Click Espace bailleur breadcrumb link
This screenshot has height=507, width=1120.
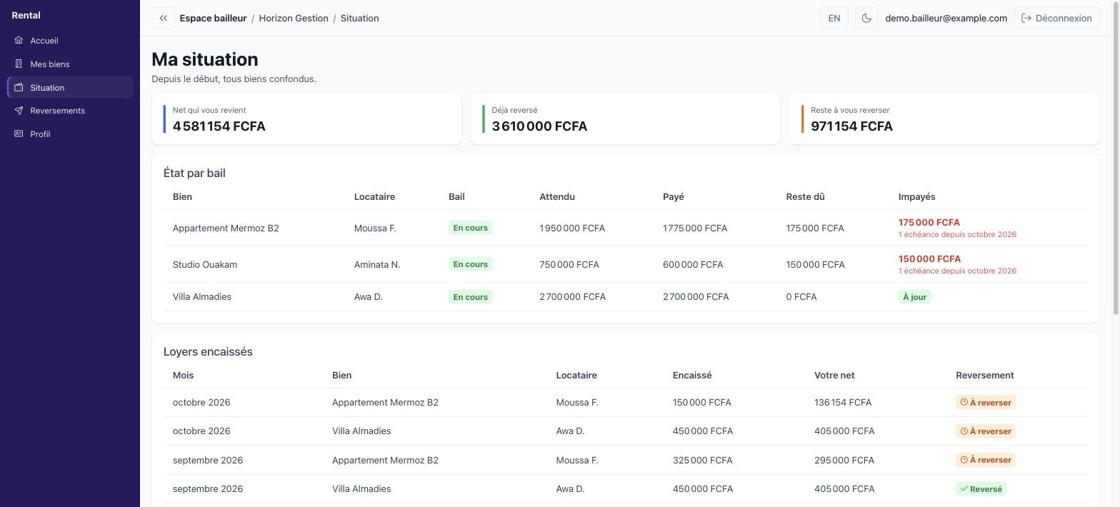(x=213, y=19)
